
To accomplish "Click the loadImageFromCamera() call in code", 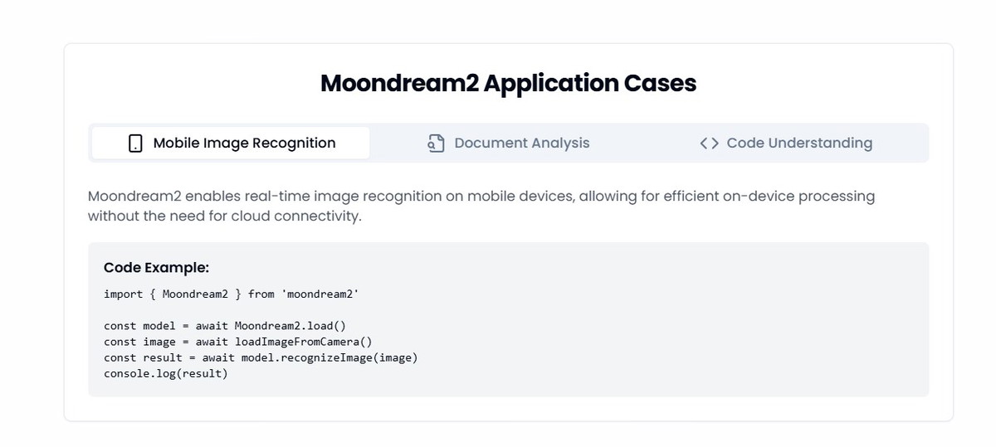I will (303, 342).
